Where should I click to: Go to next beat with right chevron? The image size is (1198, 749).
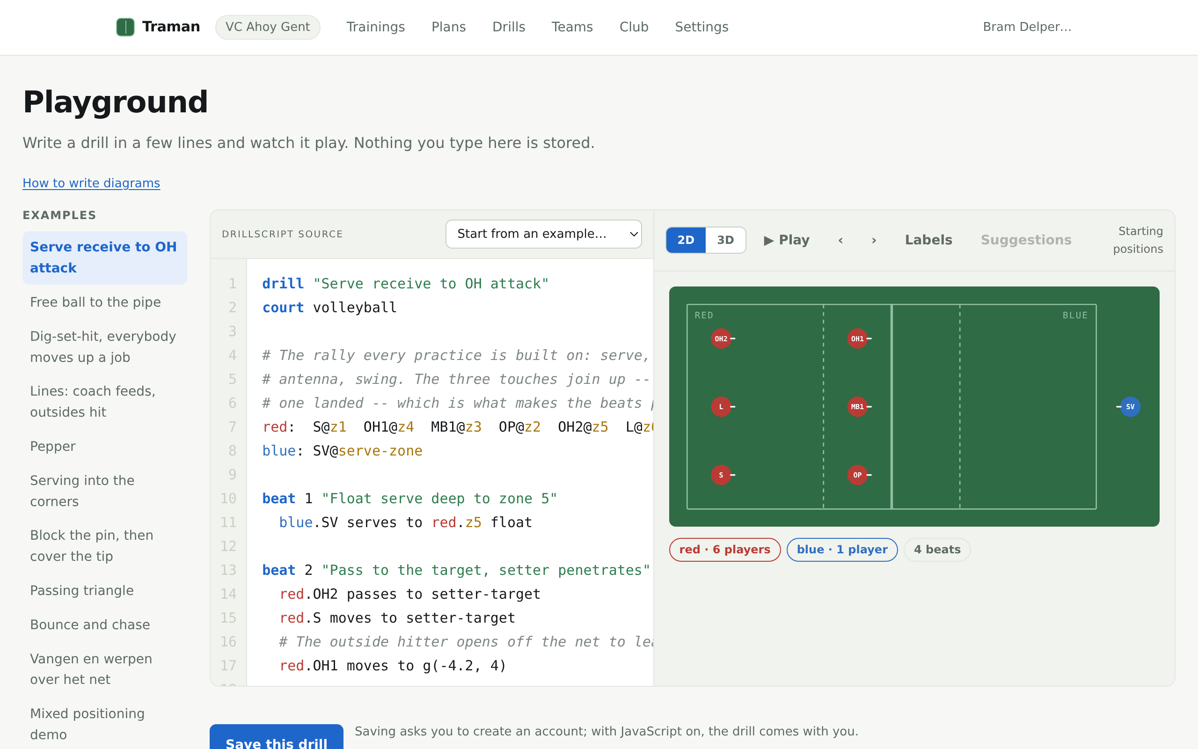coord(874,240)
